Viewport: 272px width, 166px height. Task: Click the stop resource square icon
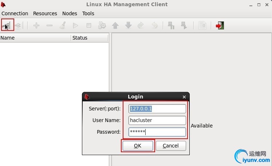(89, 25)
